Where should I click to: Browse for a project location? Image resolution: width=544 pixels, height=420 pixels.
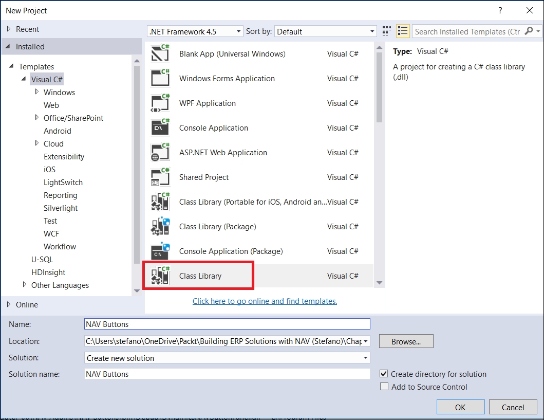[x=406, y=341]
